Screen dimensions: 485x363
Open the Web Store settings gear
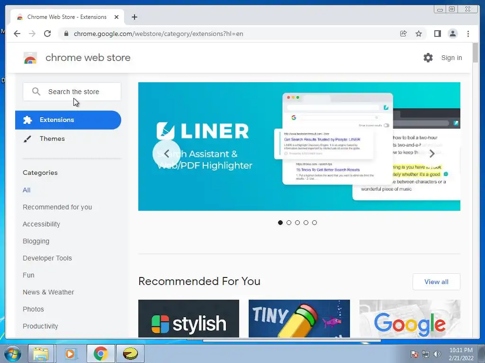point(428,58)
